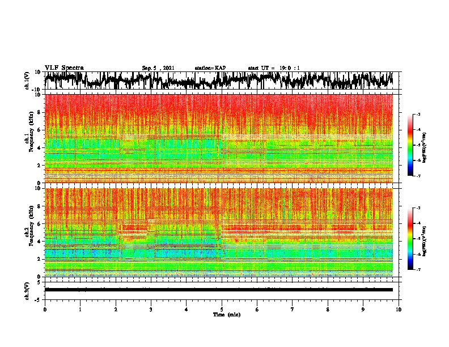
Task: Click the ch.1 spectrogram plot
Action: (219, 138)
